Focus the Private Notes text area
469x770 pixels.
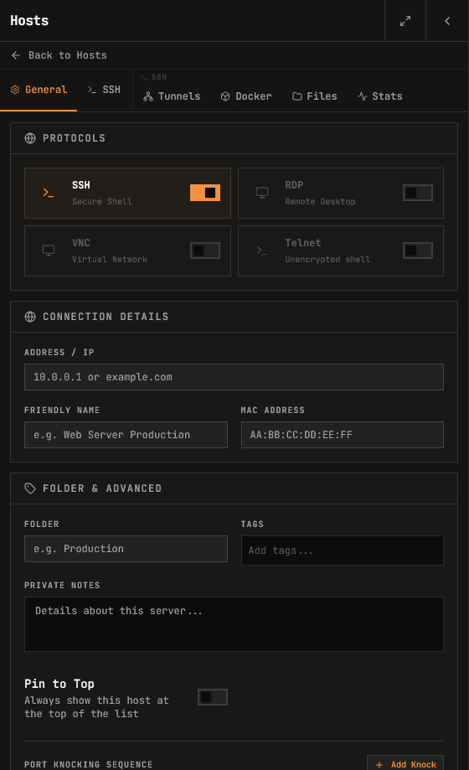click(x=234, y=624)
